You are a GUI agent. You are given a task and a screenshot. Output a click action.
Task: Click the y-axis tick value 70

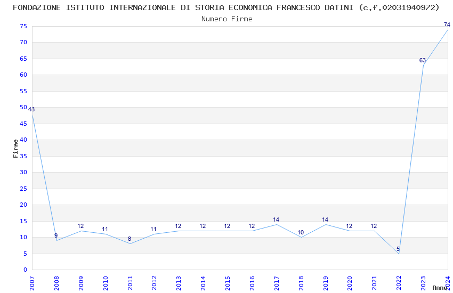[x=23, y=43]
